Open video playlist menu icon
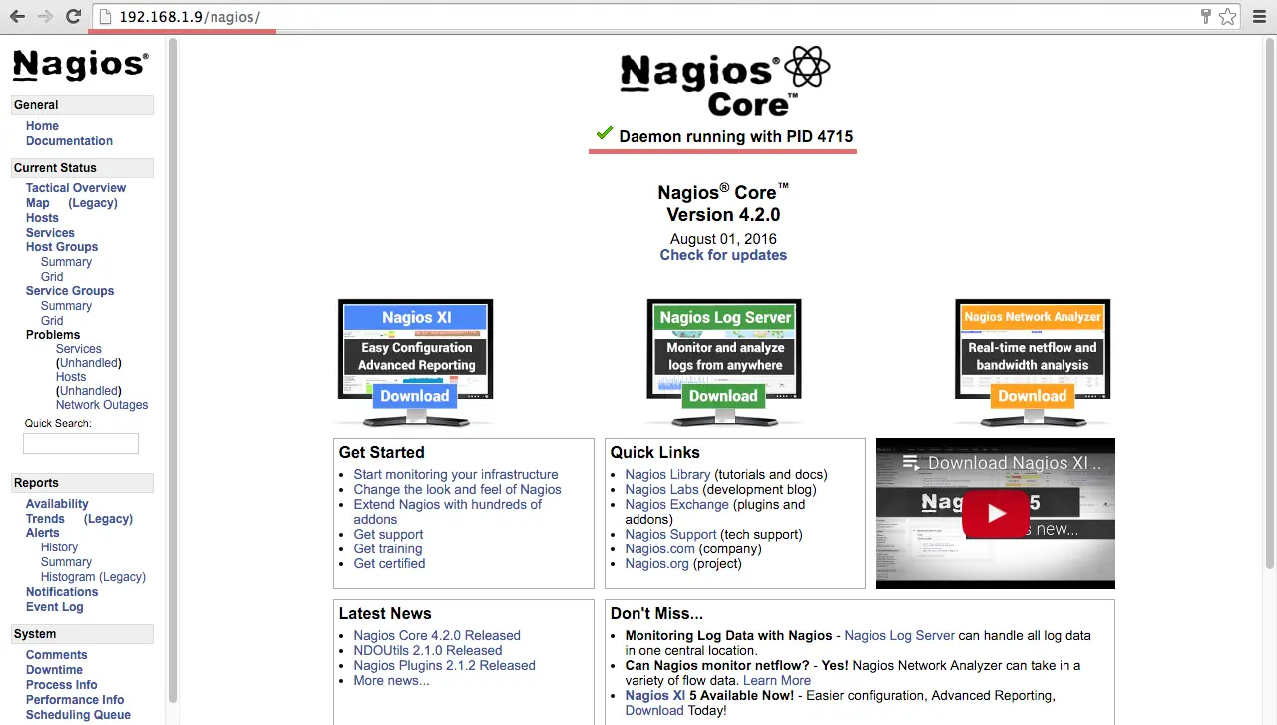The height and width of the screenshot is (725, 1277). (909, 463)
